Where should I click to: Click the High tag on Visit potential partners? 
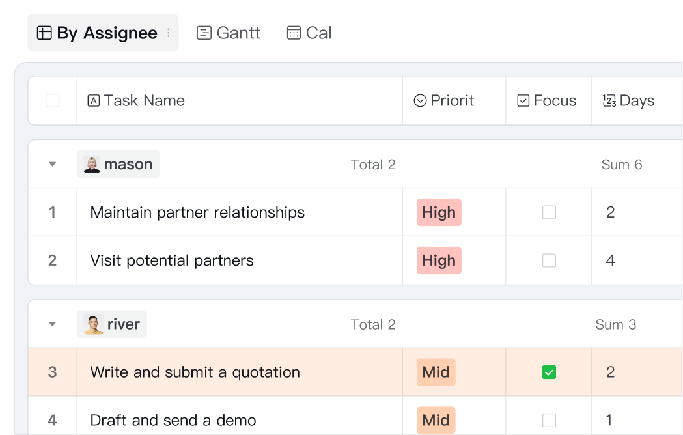point(439,260)
